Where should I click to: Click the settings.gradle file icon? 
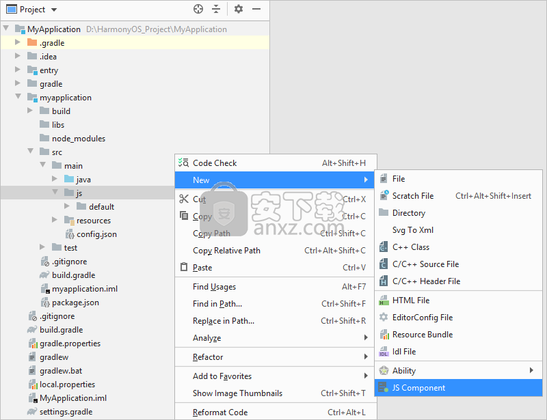32,412
